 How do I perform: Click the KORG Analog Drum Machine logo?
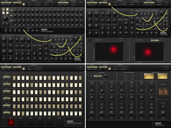click(74, 122)
